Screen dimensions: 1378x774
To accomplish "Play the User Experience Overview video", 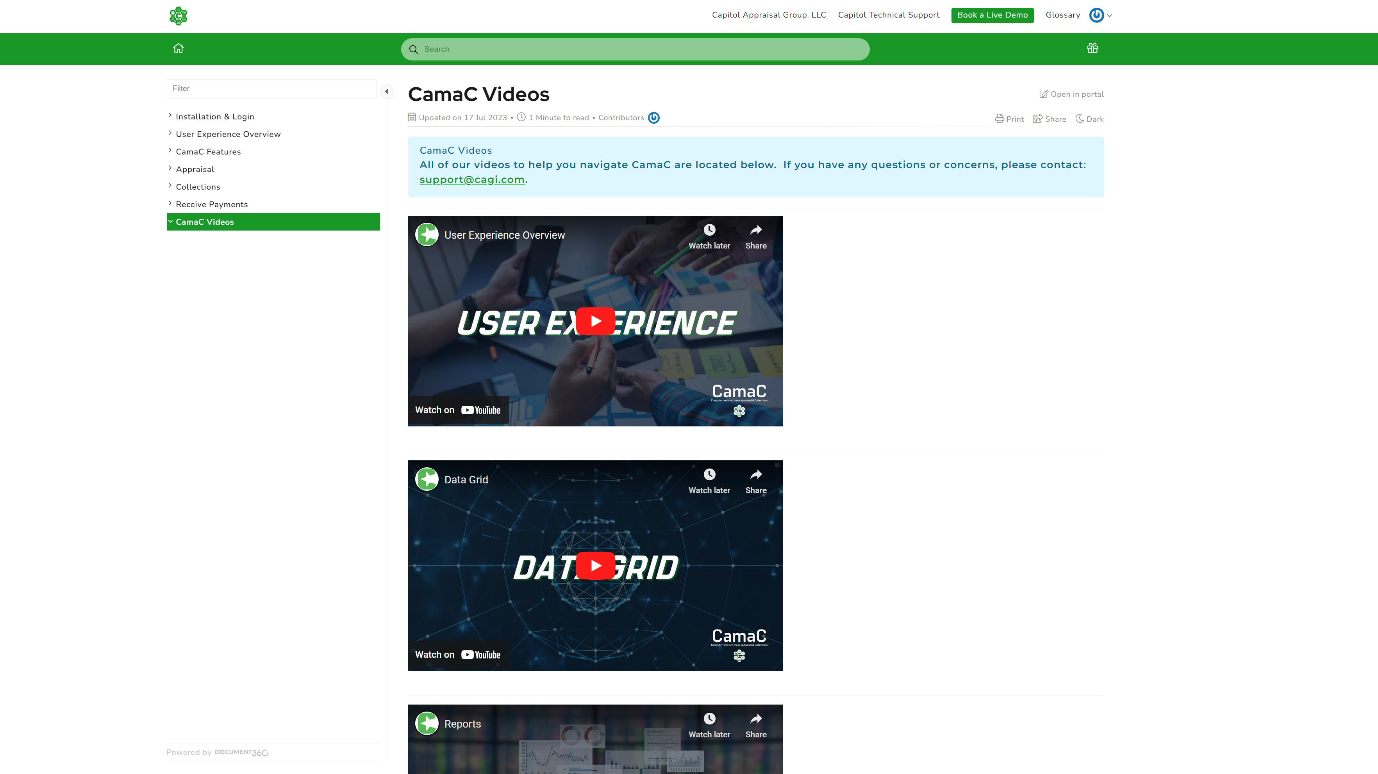I will (595, 321).
